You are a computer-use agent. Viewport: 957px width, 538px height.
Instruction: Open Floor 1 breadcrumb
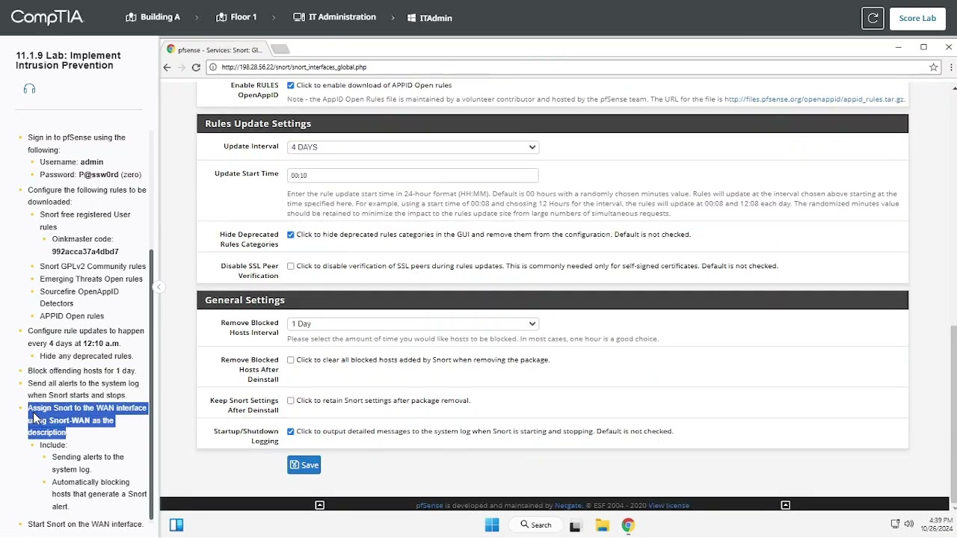(x=236, y=17)
